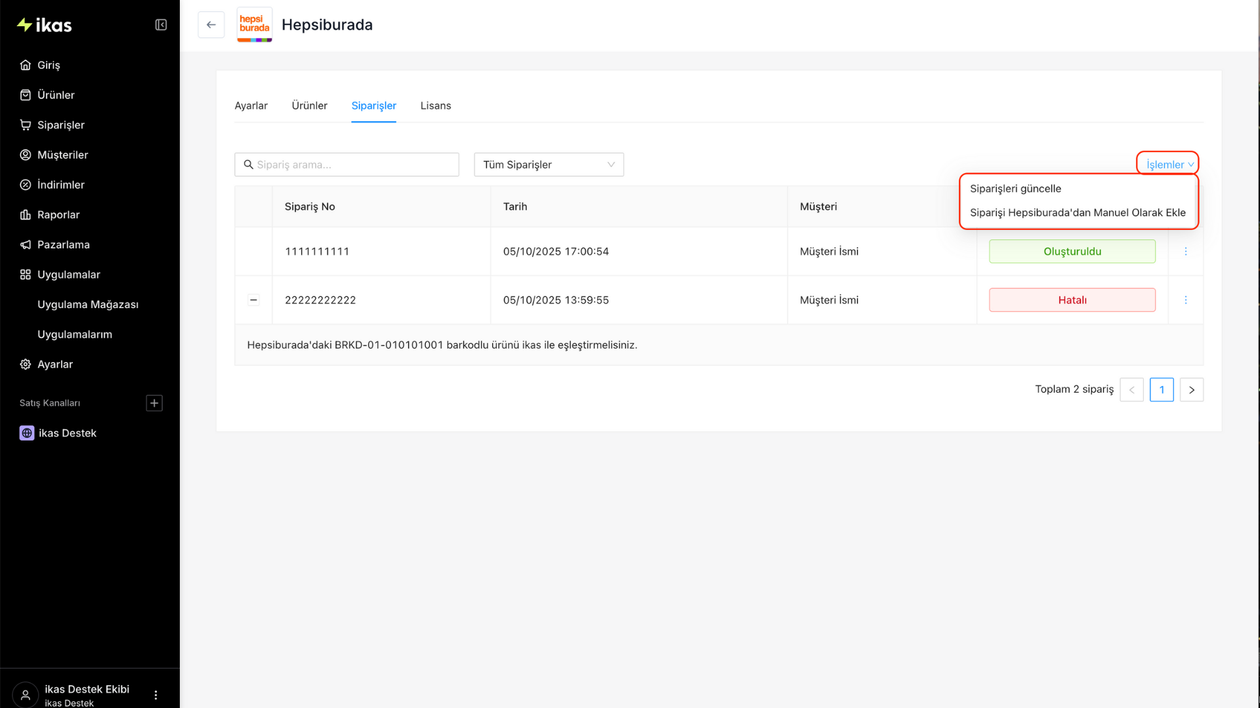Click the BRKD-01-010101001 barcode error message
This screenshot has height=708, width=1260.
click(x=442, y=345)
